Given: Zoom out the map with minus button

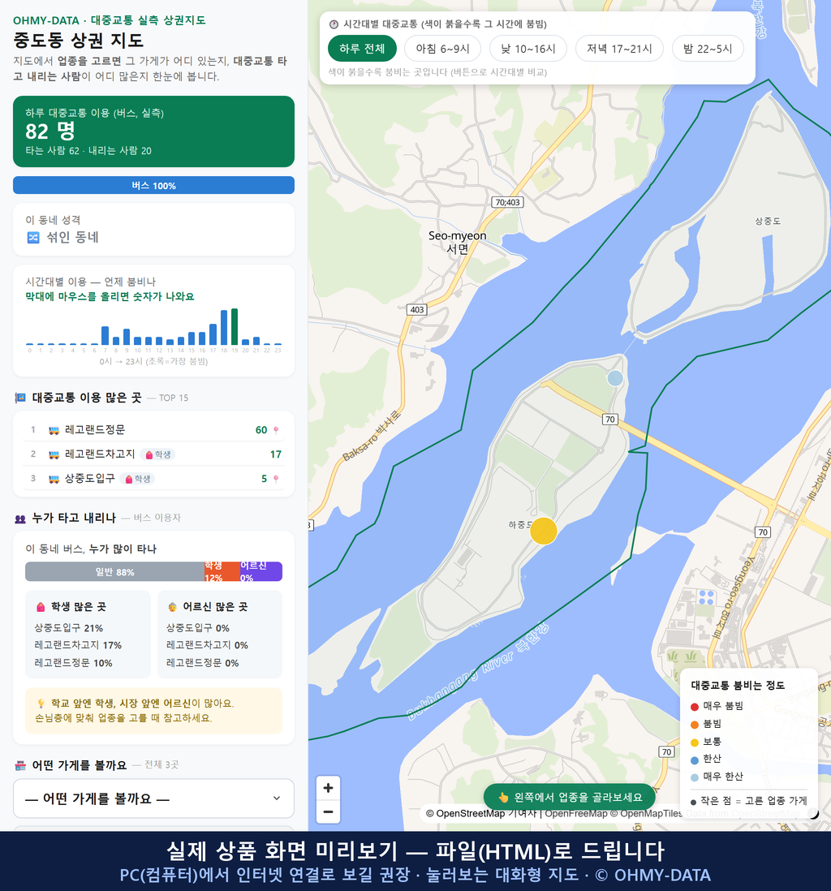Looking at the screenshot, I should tap(328, 811).
